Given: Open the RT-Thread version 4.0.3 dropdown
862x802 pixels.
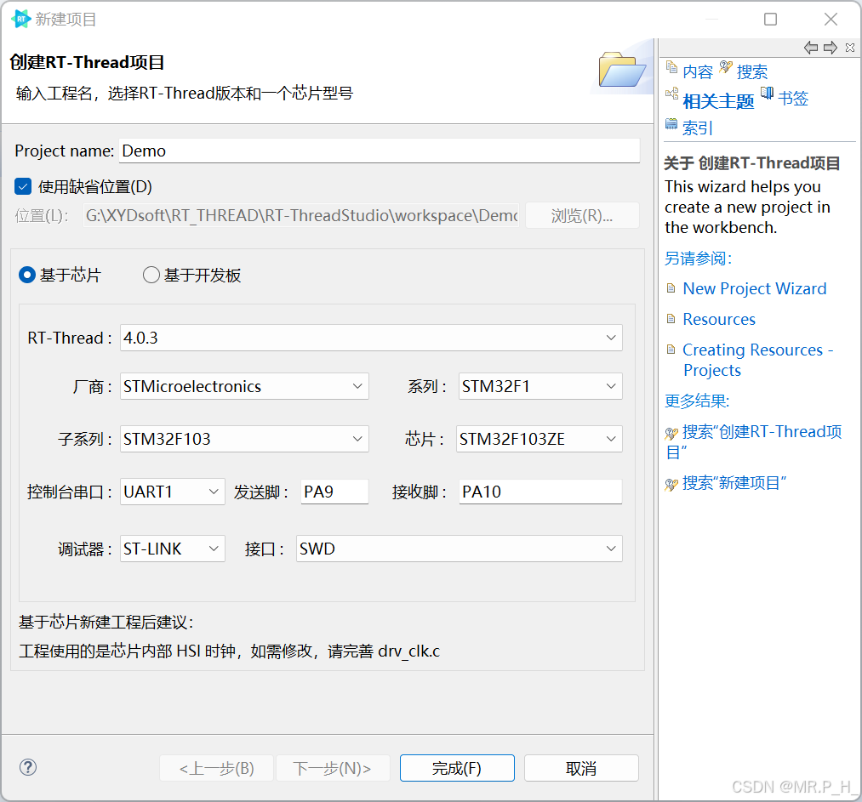Looking at the screenshot, I should (371, 338).
